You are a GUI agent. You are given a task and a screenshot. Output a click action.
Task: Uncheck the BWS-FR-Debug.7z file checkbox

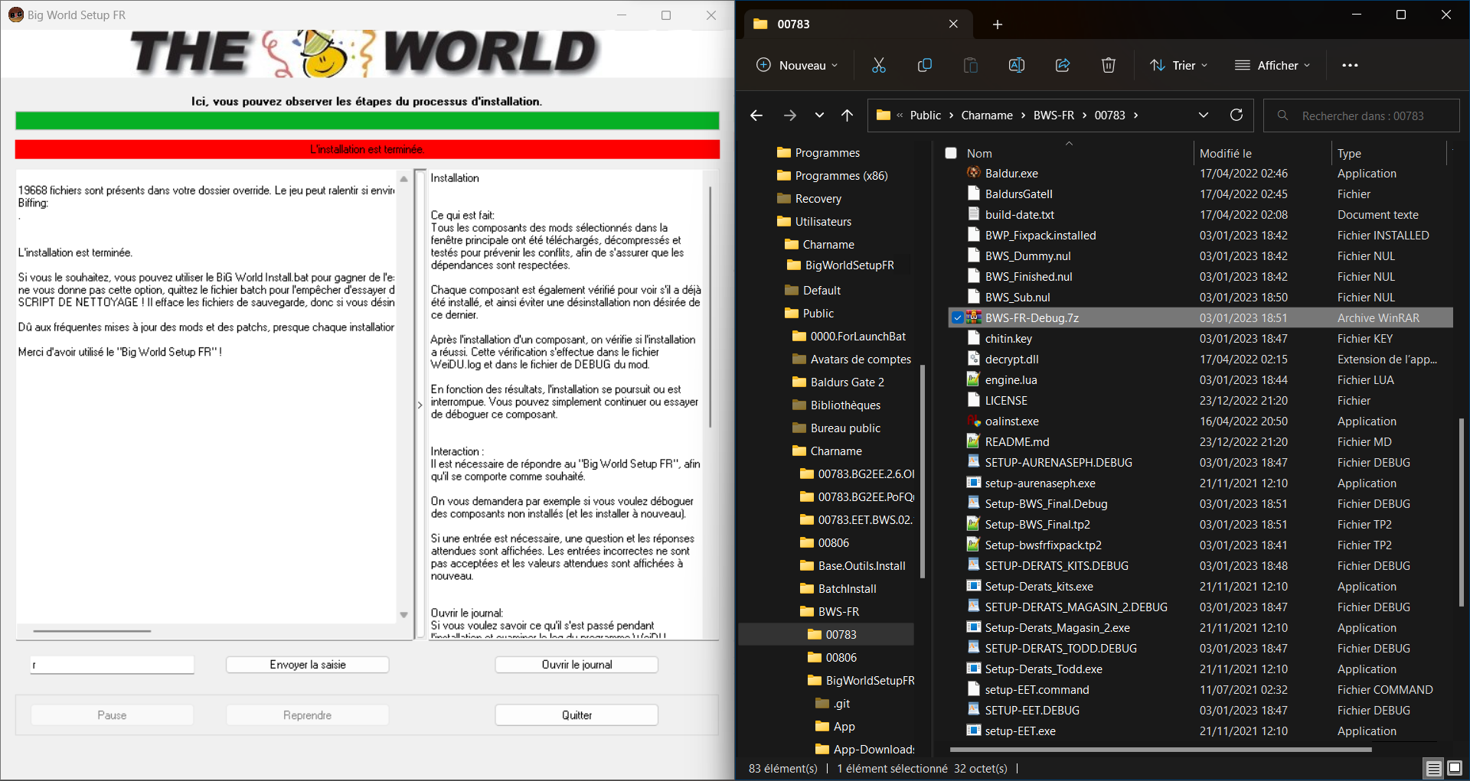pyautogui.click(x=958, y=317)
